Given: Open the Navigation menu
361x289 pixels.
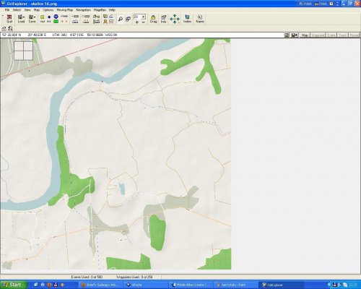Looking at the screenshot, I should [x=83, y=10].
